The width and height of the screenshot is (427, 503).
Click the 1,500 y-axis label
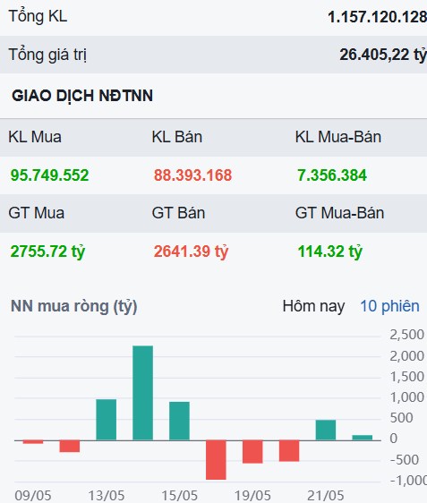(x=406, y=377)
